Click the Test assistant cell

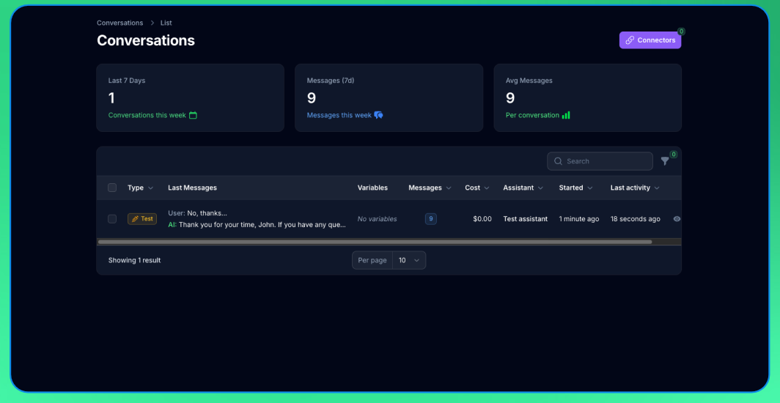tap(526, 219)
